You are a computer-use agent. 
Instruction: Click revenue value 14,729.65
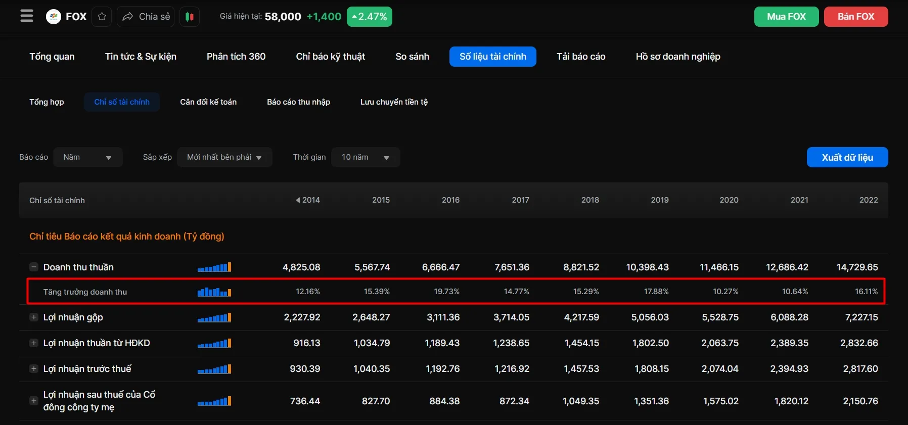[x=857, y=267]
